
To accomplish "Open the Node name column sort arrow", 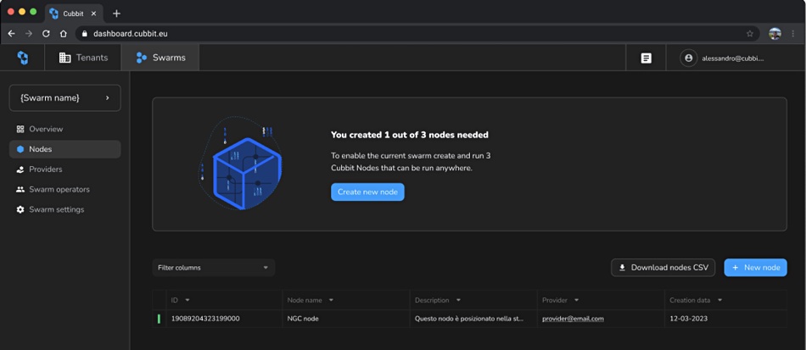I will coord(331,300).
